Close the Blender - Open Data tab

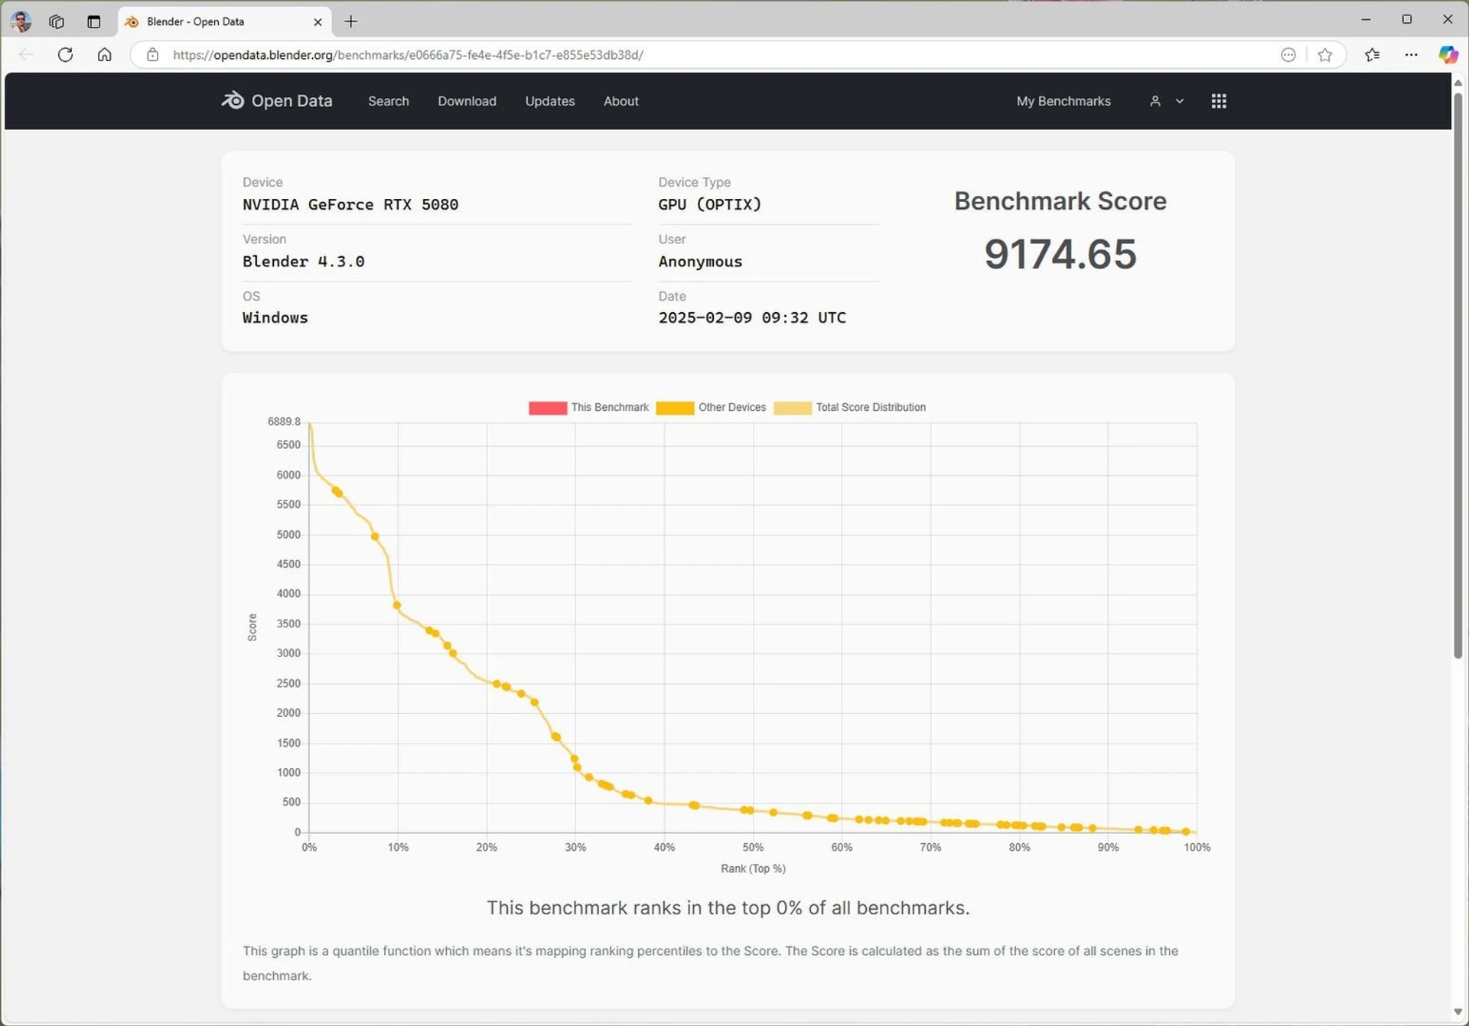click(318, 22)
